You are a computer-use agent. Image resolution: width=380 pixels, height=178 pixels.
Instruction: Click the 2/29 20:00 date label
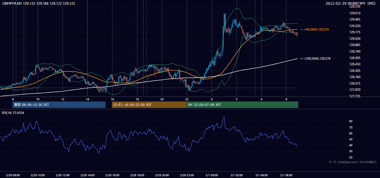pyautogui.click(x=162, y=175)
